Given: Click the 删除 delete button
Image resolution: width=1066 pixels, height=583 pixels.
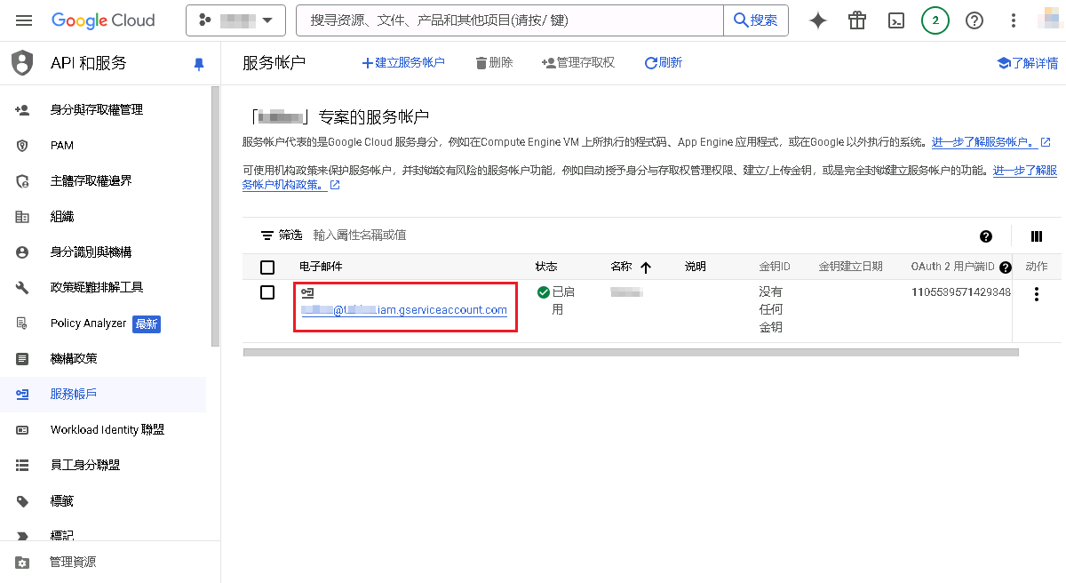Looking at the screenshot, I should pyautogui.click(x=495, y=63).
